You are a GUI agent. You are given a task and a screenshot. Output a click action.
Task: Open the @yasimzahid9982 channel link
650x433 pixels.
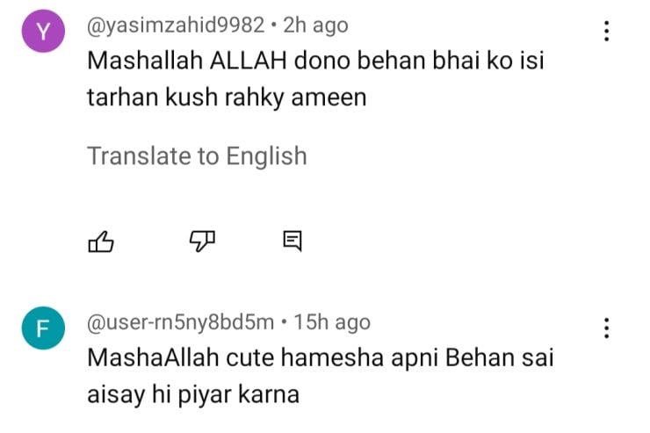pyautogui.click(x=175, y=26)
